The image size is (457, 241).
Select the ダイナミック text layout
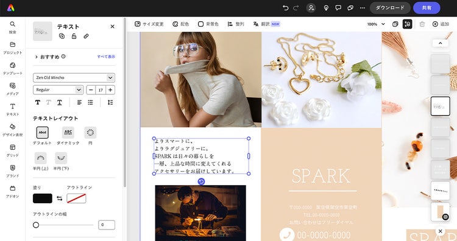tap(68, 136)
